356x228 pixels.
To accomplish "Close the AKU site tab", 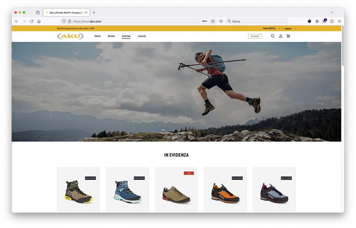I will click(86, 13).
